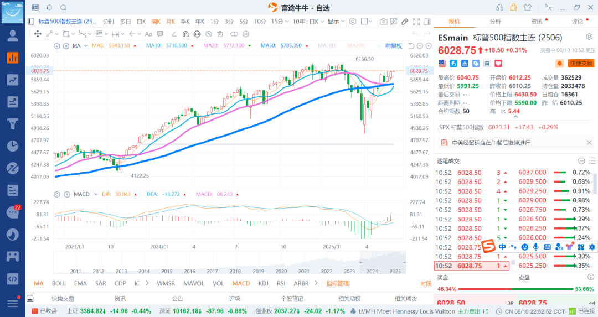Expand chart to fullscreen icon
598x317 pixels.
(416, 22)
